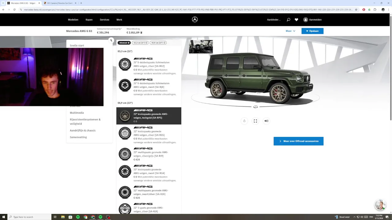Open the Merk menu

119,20
